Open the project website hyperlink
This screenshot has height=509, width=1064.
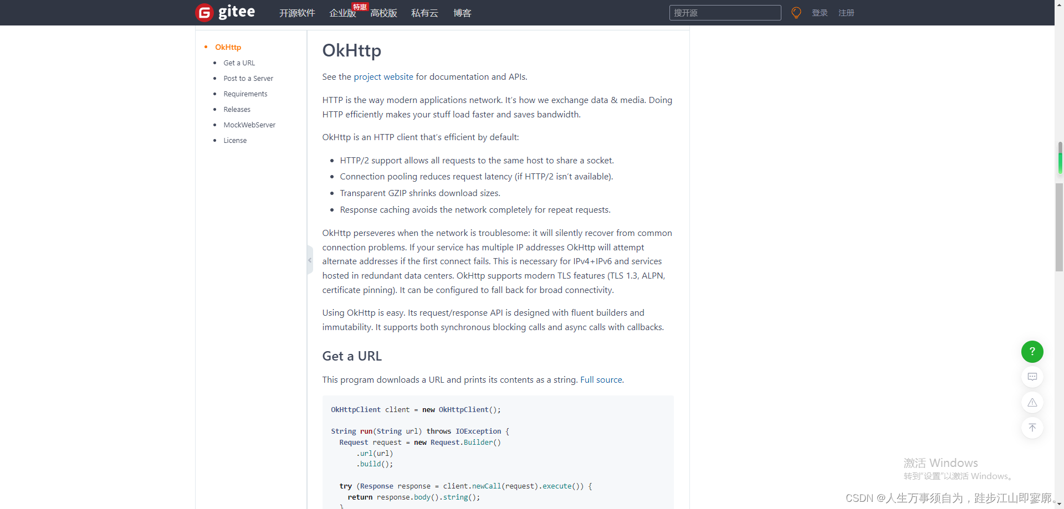(383, 77)
